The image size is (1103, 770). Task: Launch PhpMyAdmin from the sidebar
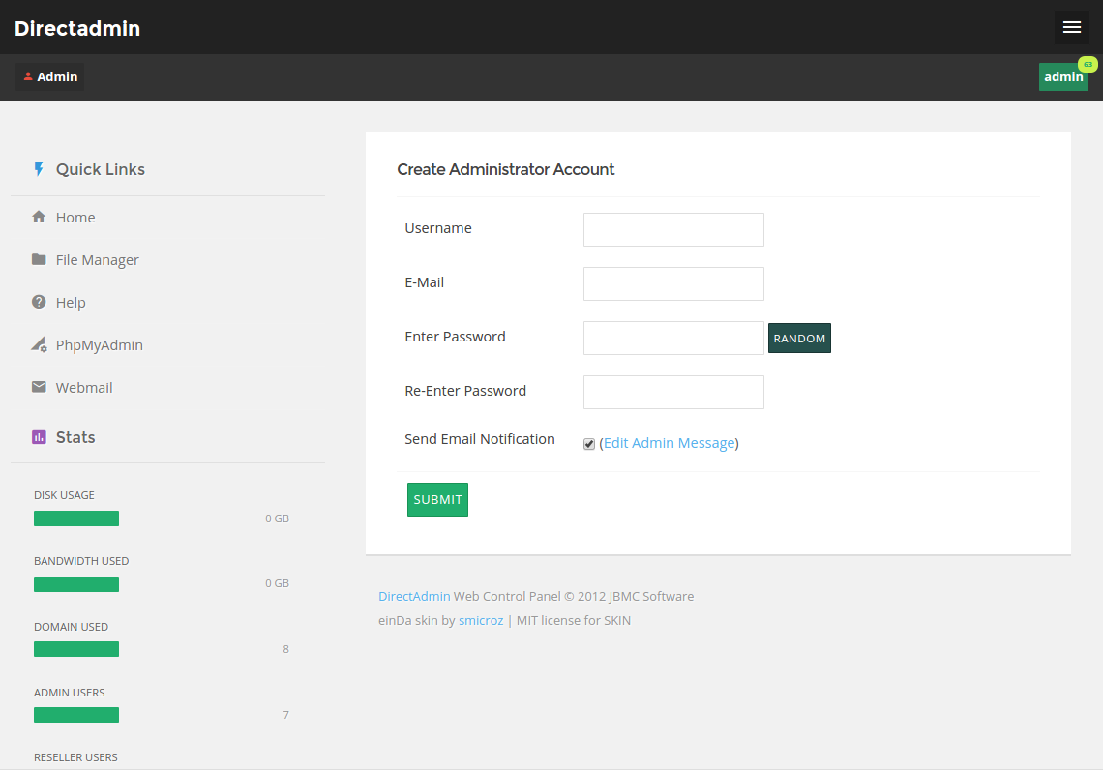pos(100,345)
